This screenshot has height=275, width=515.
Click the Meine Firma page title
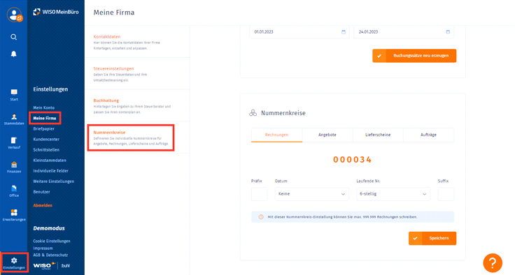click(x=114, y=13)
